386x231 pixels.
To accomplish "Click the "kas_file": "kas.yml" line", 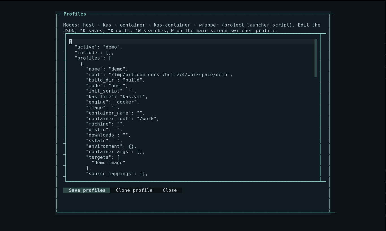I will (x=117, y=97).
